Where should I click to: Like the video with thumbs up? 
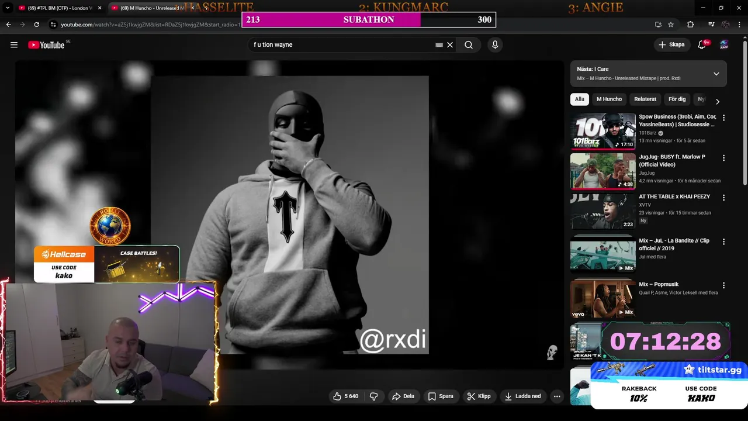pos(345,396)
